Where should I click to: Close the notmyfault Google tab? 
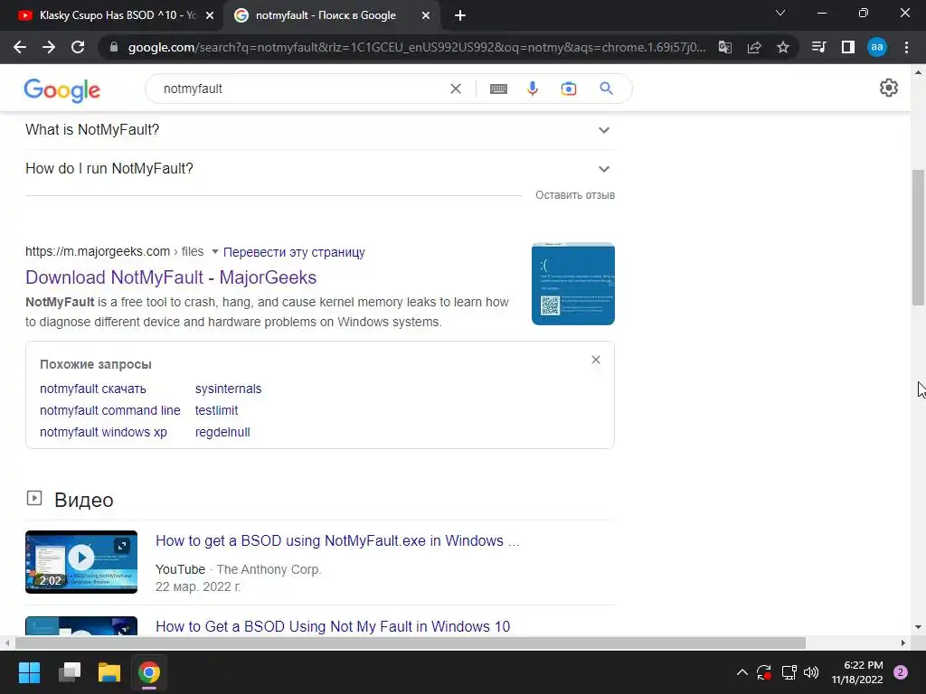426,15
